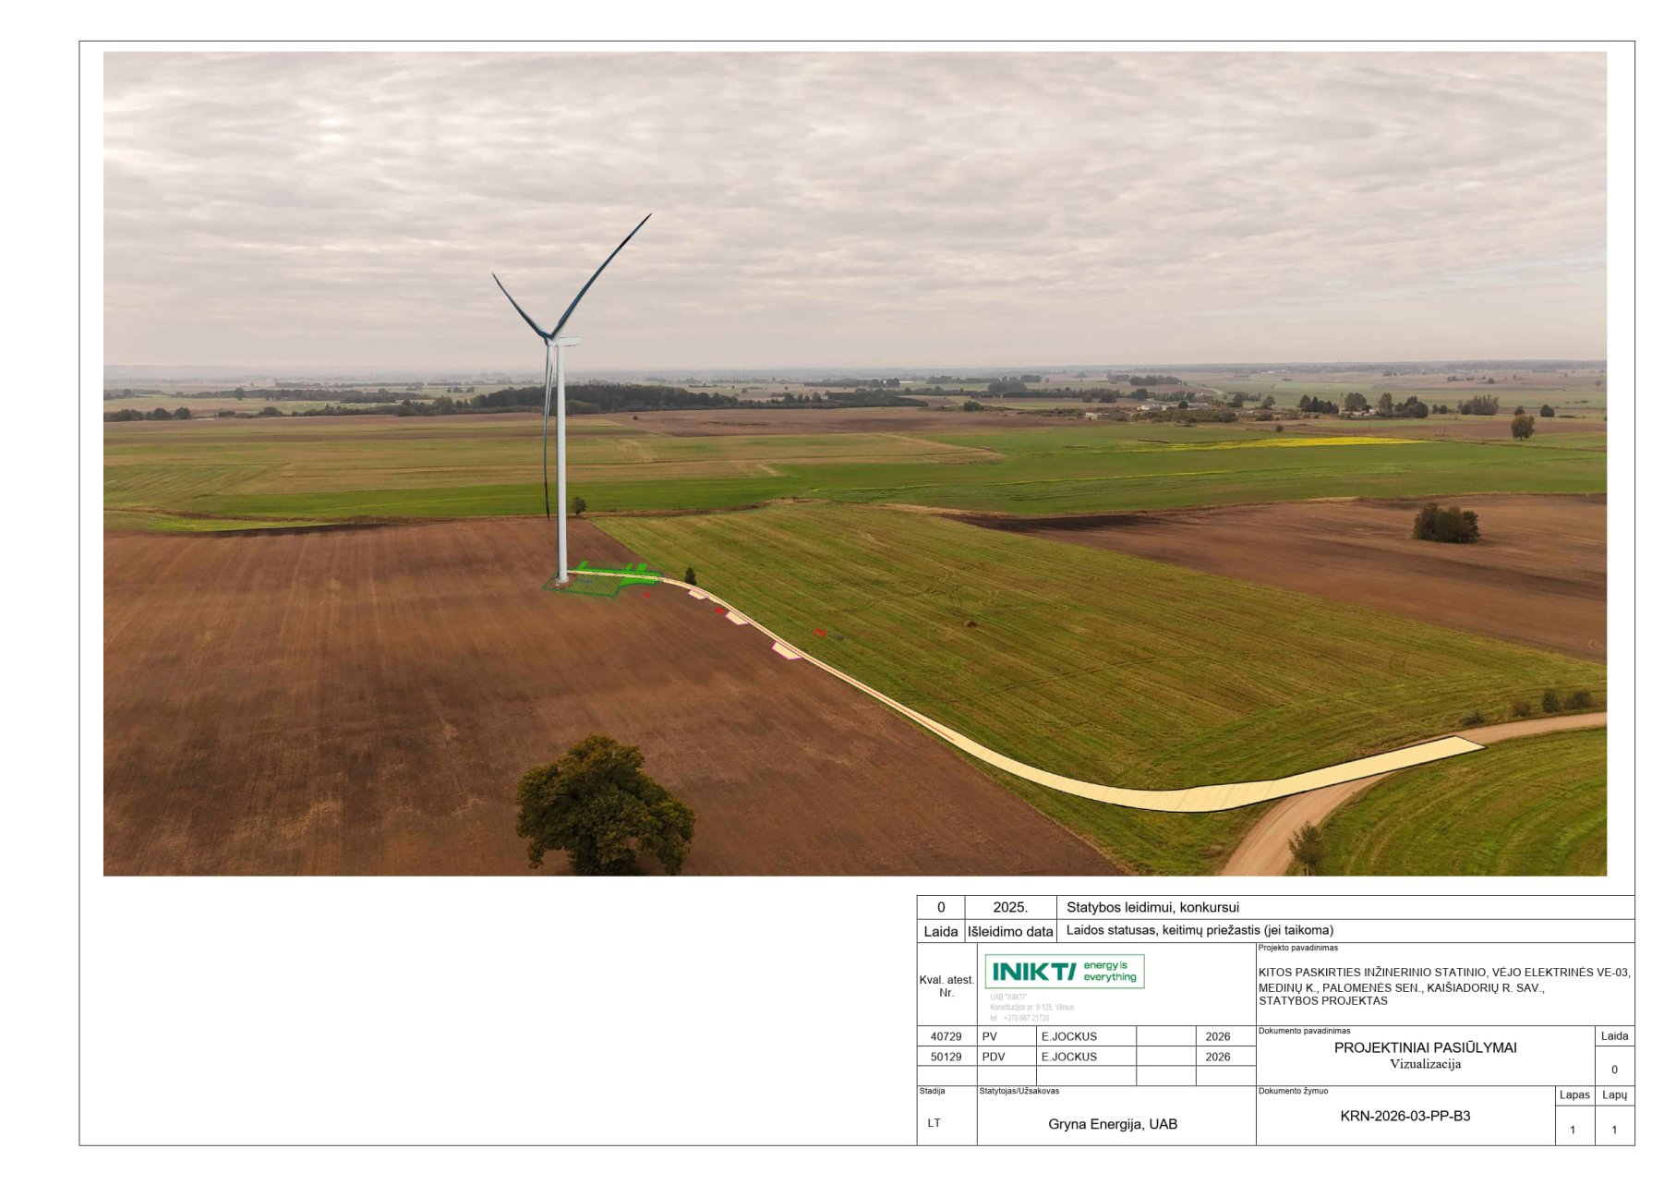Click the Gryna Energija, UAB client name
Image resolution: width=1676 pixels, height=1185 pixels.
point(1112,1124)
